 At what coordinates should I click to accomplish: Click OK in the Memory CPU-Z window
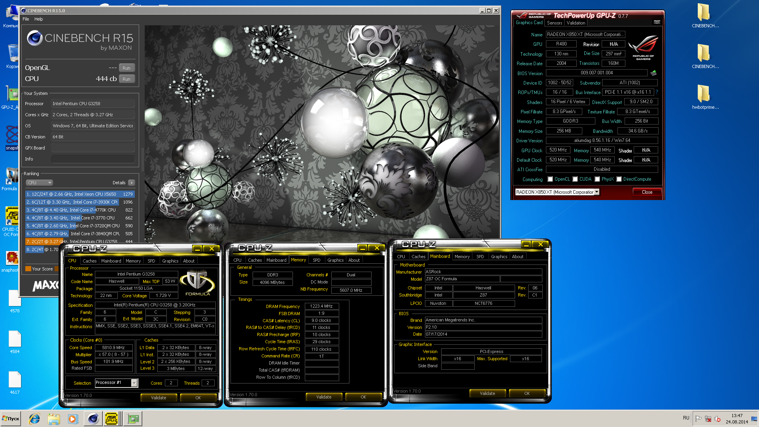pyautogui.click(x=363, y=397)
